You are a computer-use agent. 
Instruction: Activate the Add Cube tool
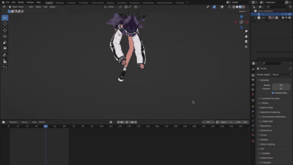click(x=5, y=68)
